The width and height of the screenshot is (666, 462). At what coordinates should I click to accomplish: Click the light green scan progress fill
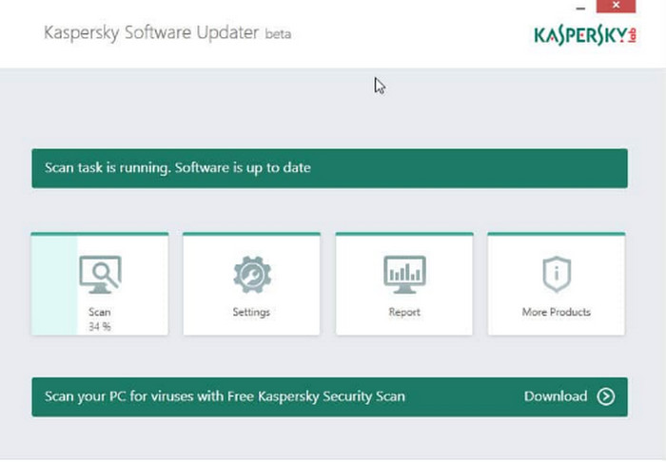pyautogui.click(x=54, y=285)
